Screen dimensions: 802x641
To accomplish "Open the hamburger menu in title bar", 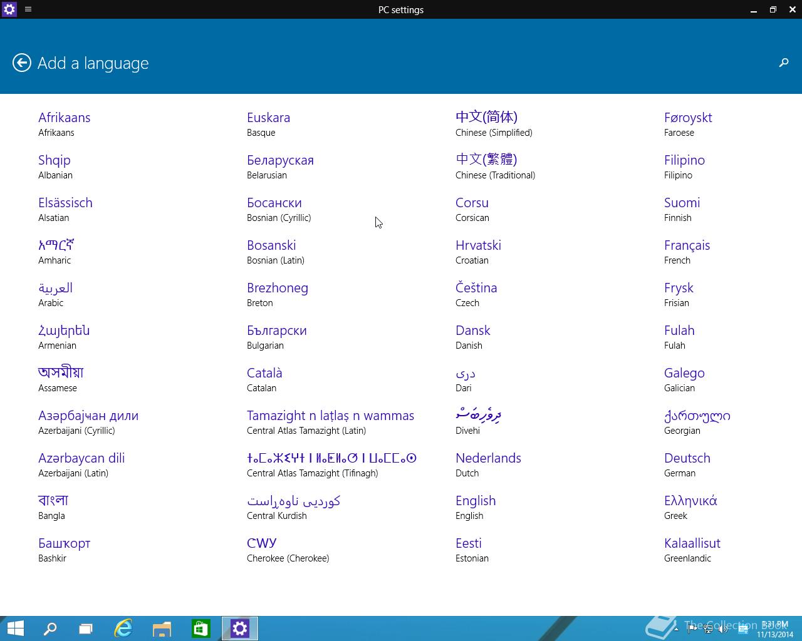I will [28, 9].
